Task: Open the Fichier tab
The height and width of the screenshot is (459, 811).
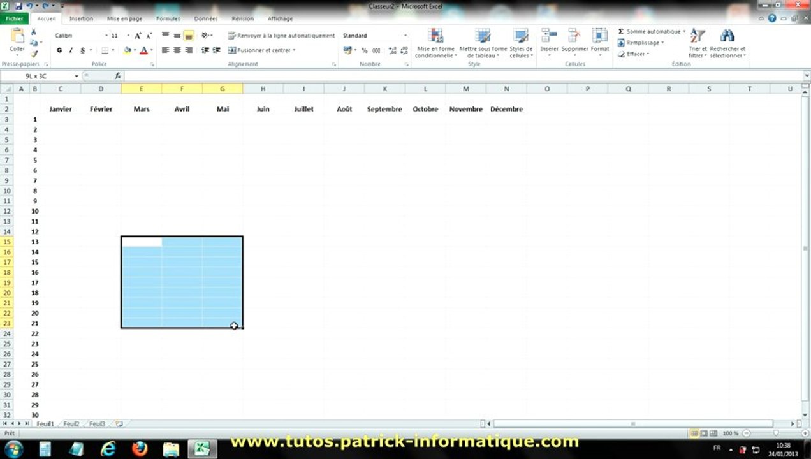Action: click(x=14, y=18)
